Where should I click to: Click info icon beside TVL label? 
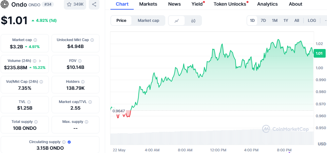tap(29, 102)
